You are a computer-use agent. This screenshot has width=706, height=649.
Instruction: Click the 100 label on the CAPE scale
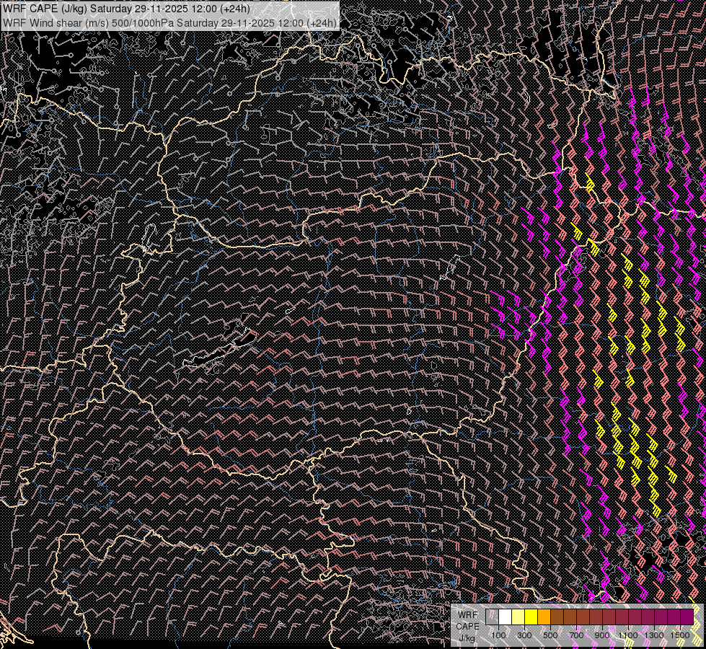point(498,635)
